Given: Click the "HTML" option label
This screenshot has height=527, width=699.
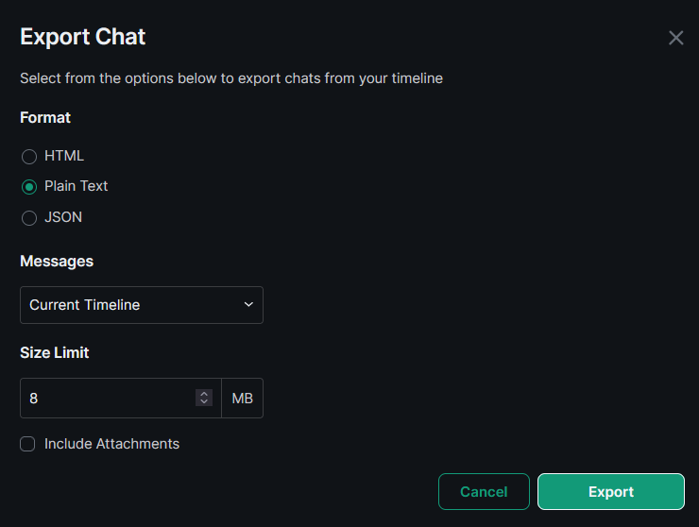Looking at the screenshot, I should (x=64, y=156).
